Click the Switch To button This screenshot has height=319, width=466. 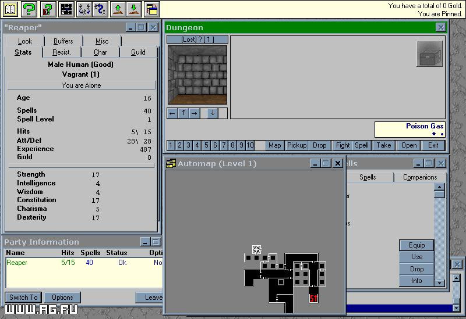click(x=23, y=298)
